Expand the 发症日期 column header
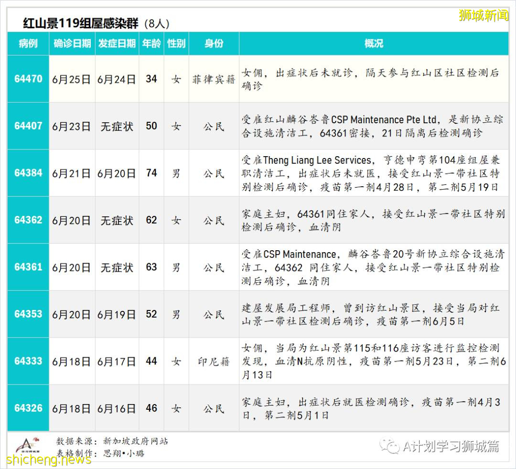The height and width of the screenshot is (469, 516). click(x=116, y=43)
